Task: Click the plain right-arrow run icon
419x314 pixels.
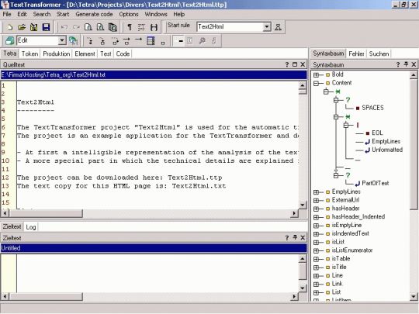Action: point(138,40)
